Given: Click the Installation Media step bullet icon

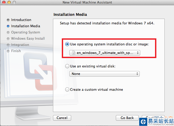Looking at the screenshot, I should point(8,26).
